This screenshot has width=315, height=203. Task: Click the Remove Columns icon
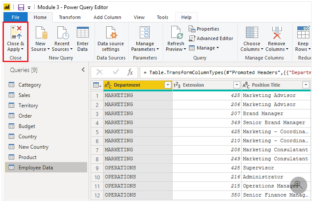pos(277,32)
